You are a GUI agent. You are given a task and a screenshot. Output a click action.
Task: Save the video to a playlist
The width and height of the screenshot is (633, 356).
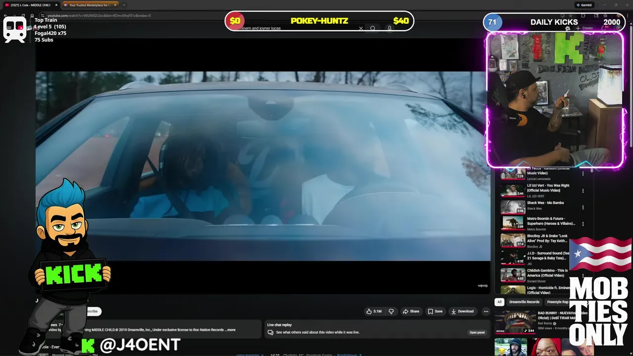435,311
